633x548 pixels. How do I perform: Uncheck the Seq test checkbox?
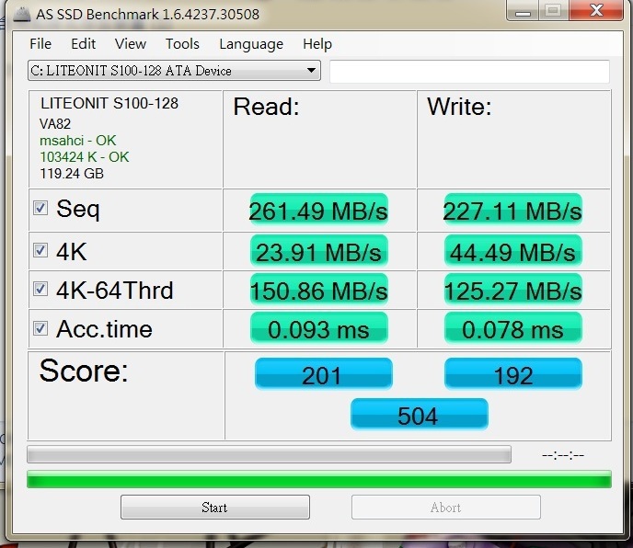40,208
